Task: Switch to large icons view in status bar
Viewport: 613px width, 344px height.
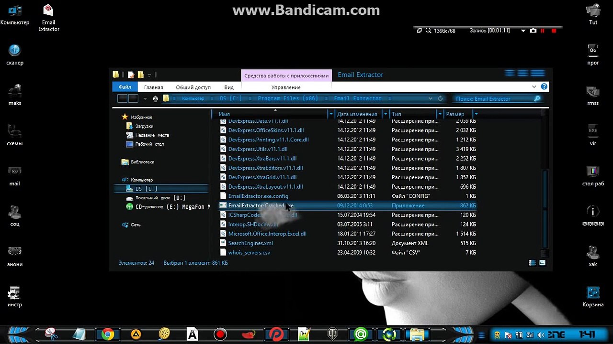Action: [543, 263]
